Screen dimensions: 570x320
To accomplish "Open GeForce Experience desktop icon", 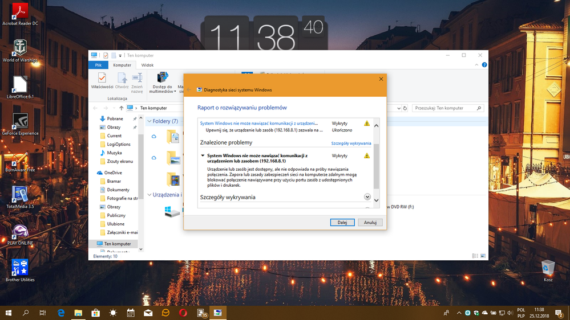I will coord(20,122).
